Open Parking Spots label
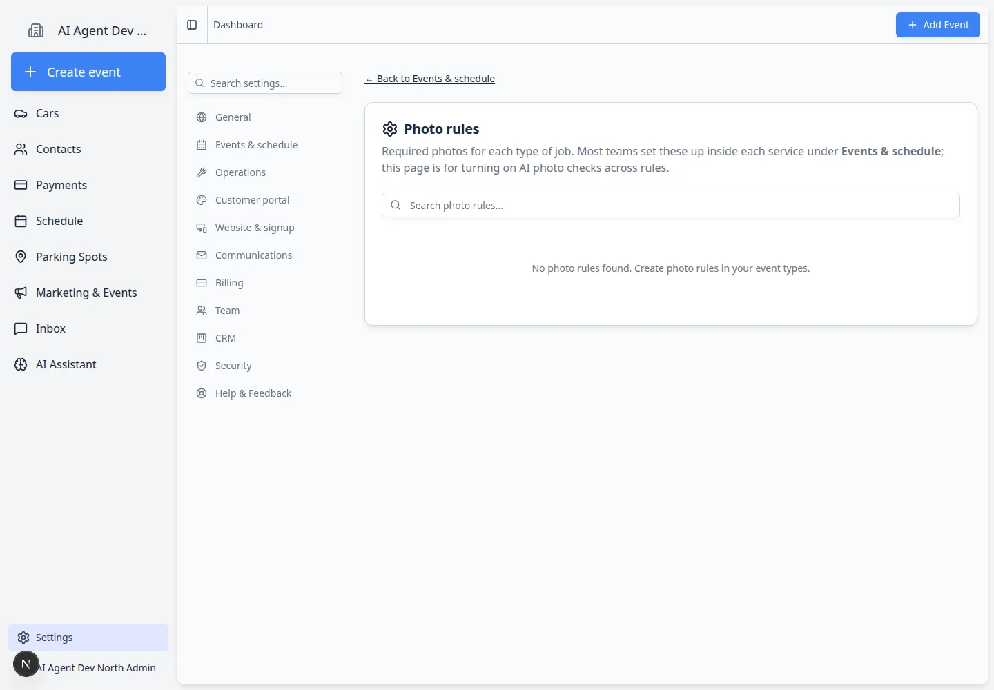 pyautogui.click(x=72, y=257)
